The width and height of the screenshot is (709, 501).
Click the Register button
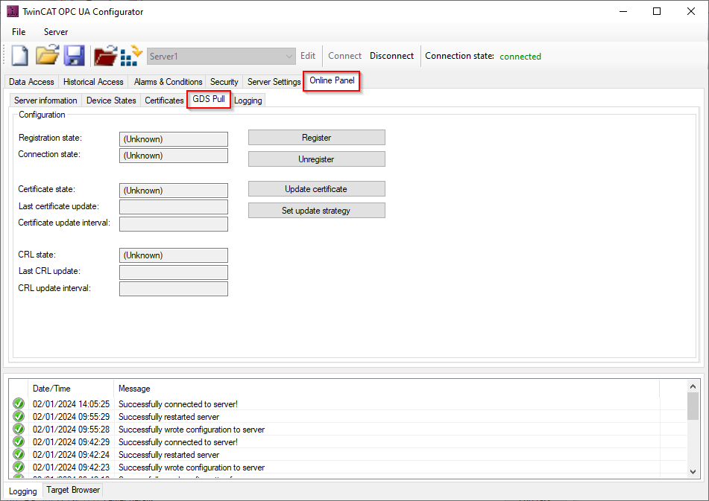317,138
